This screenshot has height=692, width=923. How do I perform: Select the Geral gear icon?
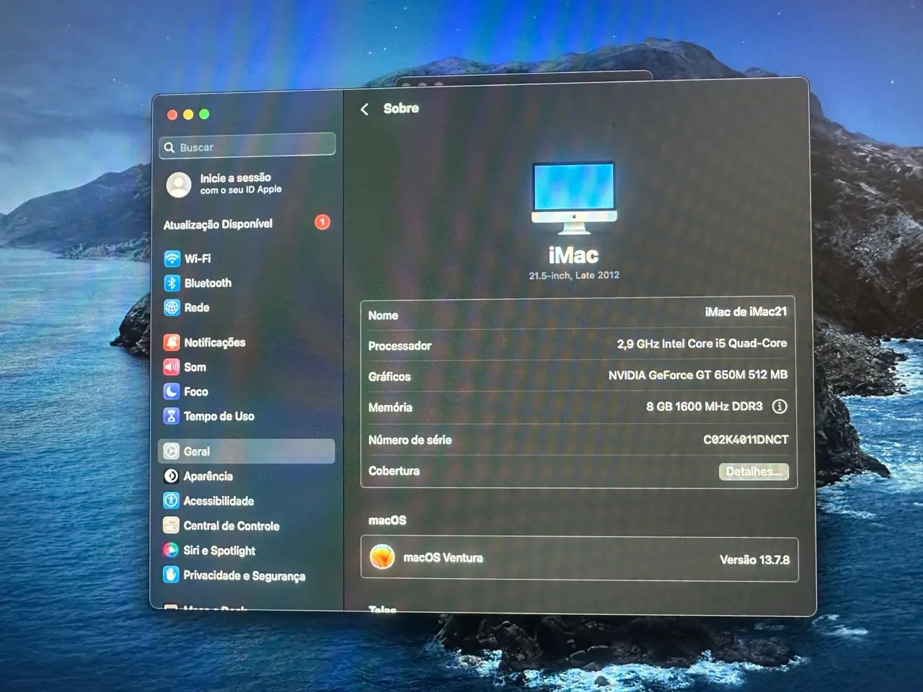click(172, 451)
